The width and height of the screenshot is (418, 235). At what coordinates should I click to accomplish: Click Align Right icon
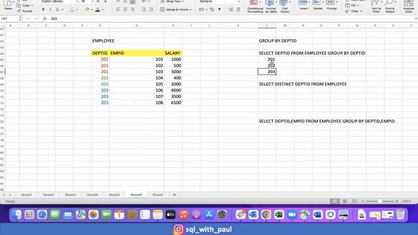133,10
